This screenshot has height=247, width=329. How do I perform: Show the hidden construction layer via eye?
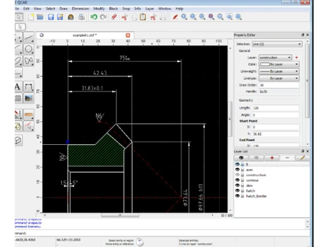click(x=238, y=175)
